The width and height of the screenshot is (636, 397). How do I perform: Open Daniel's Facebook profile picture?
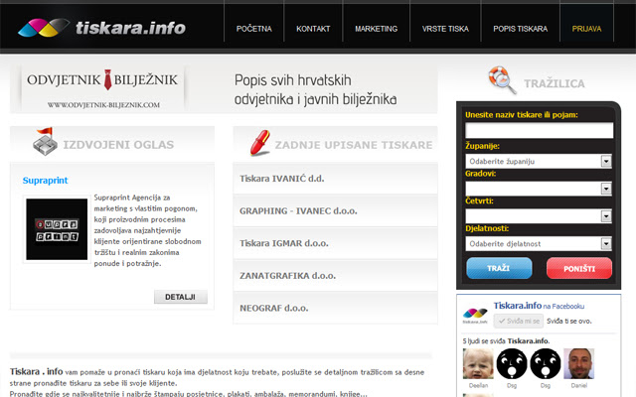click(578, 363)
